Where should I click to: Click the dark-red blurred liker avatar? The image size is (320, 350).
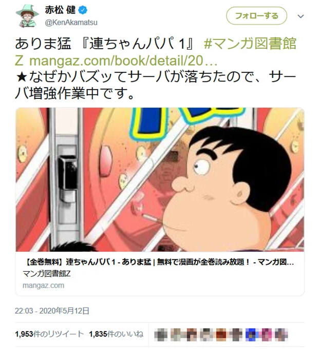pyautogui.click(x=221, y=335)
